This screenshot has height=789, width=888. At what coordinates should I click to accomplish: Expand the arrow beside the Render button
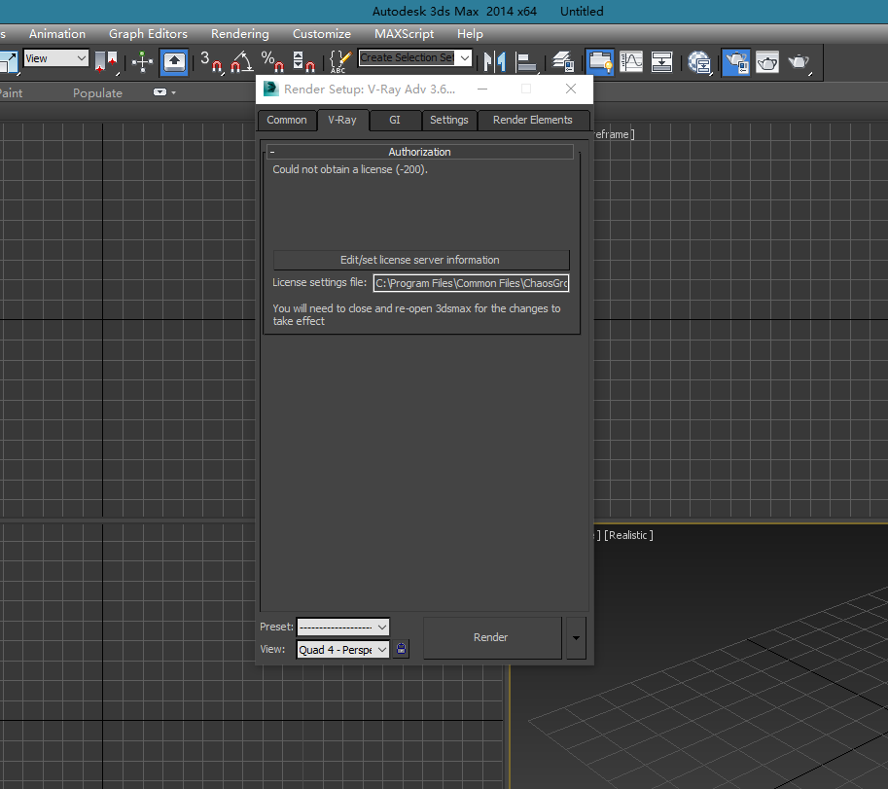point(576,638)
